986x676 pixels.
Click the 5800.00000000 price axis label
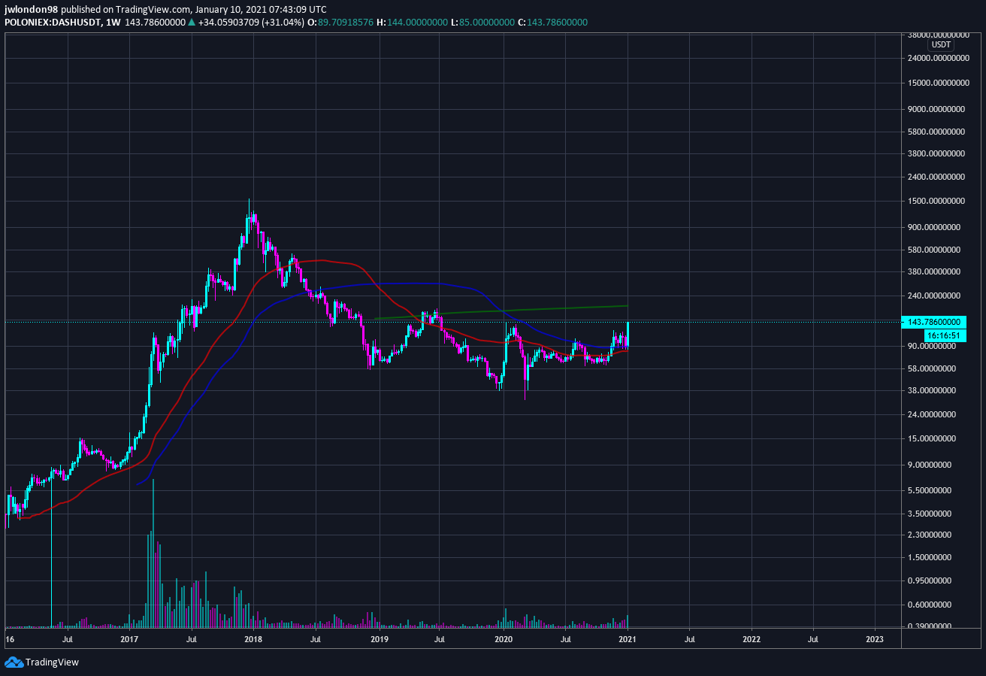click(936, 132)
